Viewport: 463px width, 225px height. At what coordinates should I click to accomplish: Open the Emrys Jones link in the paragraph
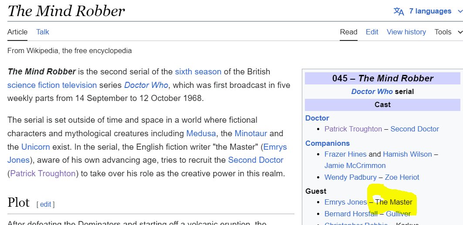point(275,147)
